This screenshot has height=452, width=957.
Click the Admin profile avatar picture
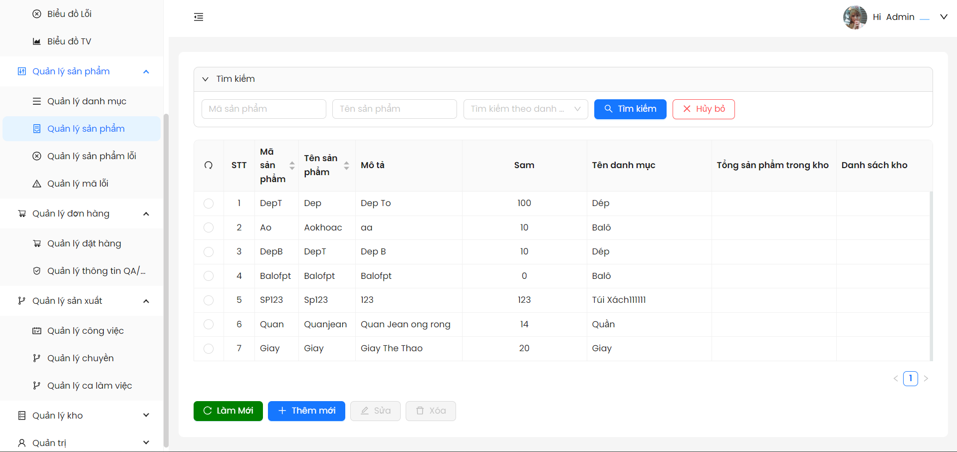point(855,17)
